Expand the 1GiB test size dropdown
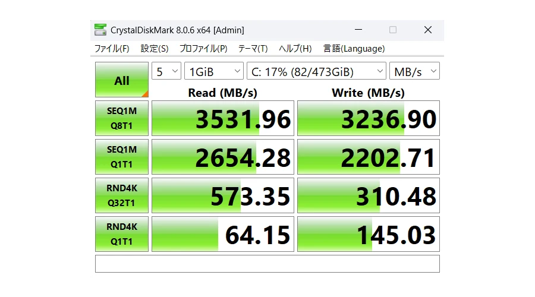This screenshot has height=297, width=535. coord(213,71)
